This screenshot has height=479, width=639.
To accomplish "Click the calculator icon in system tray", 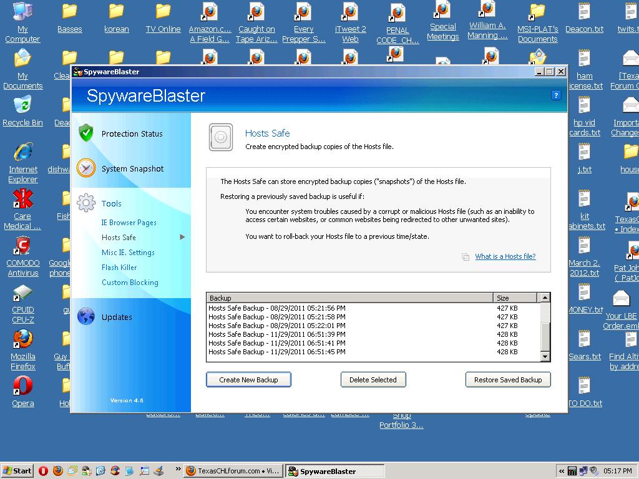I will [x=572, y=472].
